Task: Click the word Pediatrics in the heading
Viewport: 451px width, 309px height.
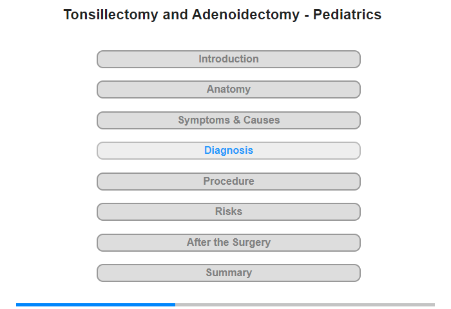Action: click(347, 15)
